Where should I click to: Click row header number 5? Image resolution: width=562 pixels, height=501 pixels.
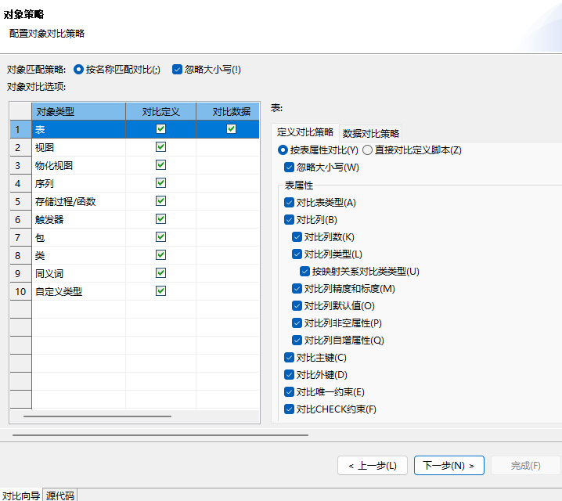(x=21, y=201)
